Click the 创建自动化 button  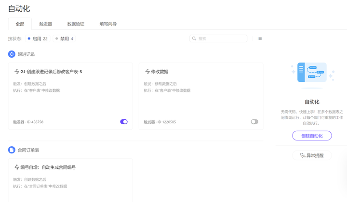click(x=312, y=136)
